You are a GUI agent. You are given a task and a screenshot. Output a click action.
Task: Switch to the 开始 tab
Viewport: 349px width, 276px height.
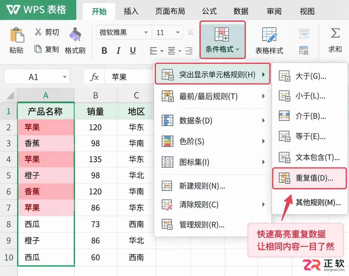click(x=99, y=11)
